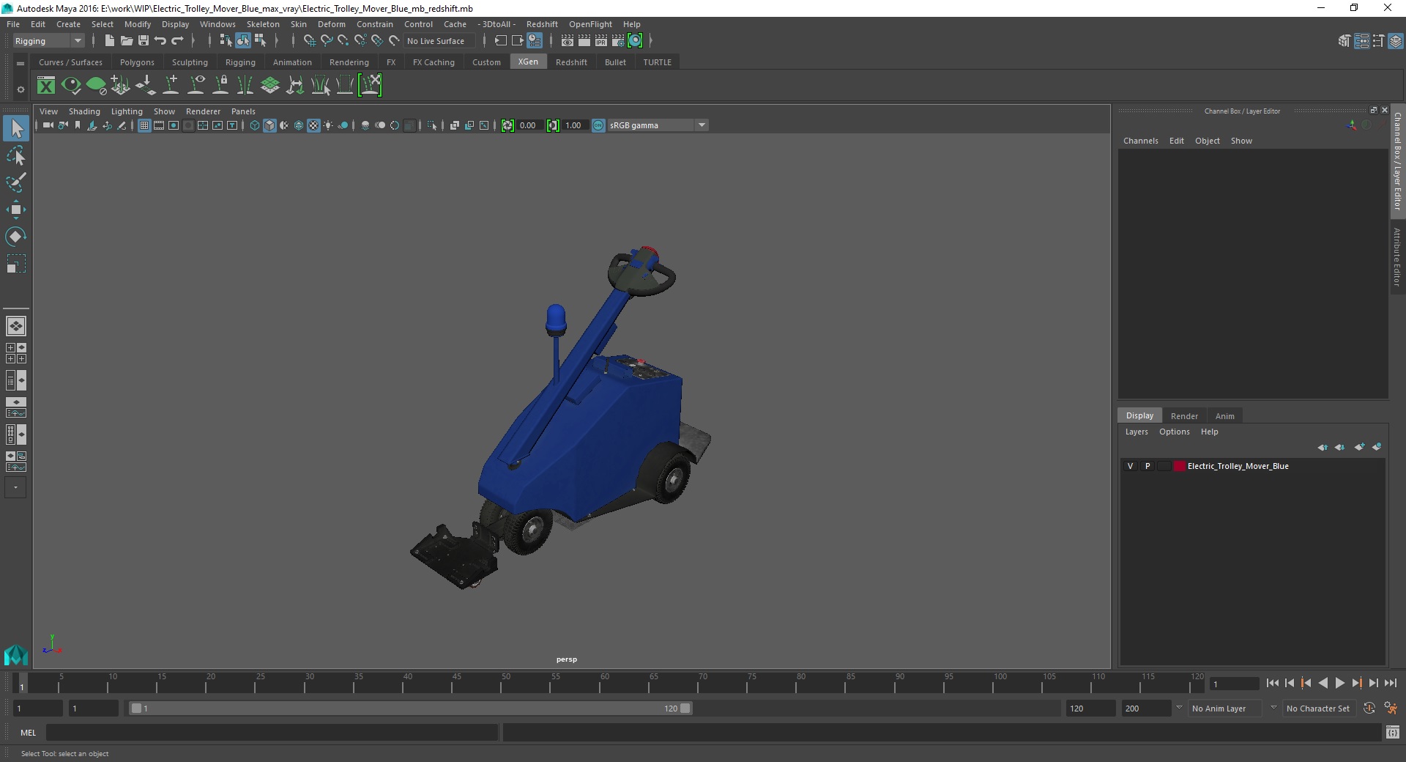Screen dimensions: 1406x762
Task: Switch to the Render layer tab
Action: [x=1184, y=416]
